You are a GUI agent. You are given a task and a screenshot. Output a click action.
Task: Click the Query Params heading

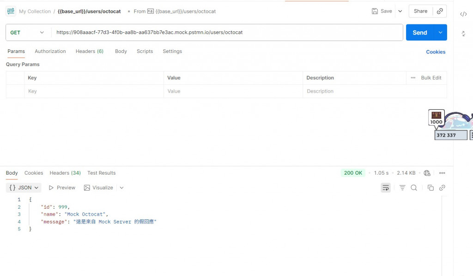(x=23, y=65)
